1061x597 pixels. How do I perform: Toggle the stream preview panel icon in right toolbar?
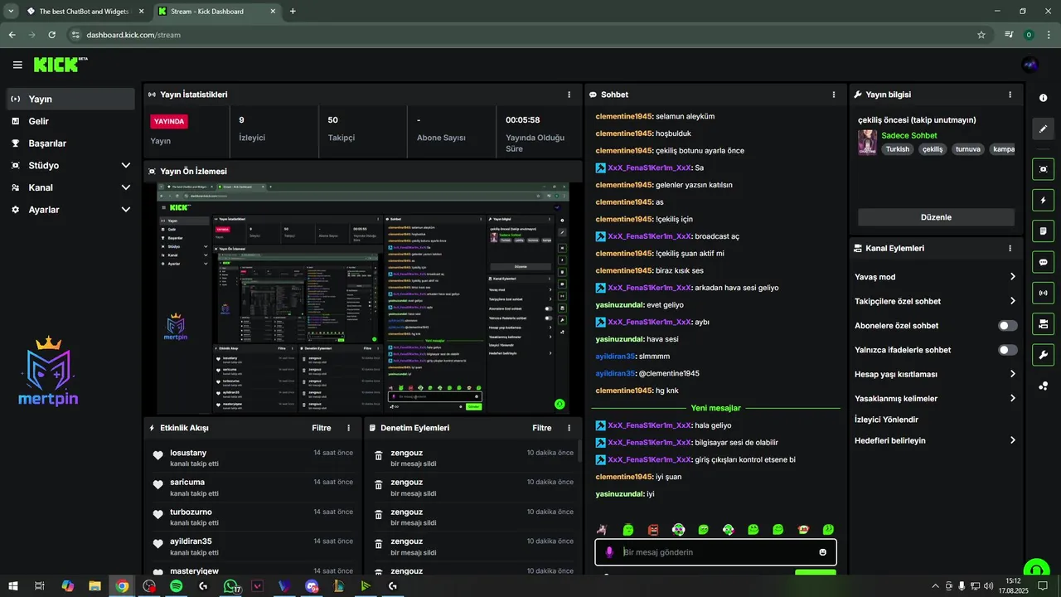click(x=1043, y=169)
